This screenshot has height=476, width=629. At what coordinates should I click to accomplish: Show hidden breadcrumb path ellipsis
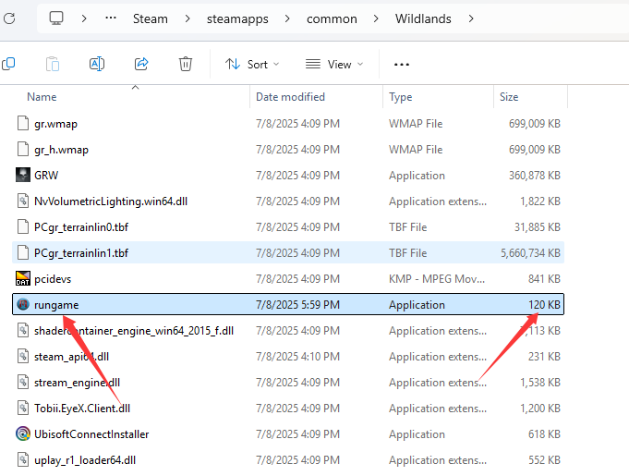[111, 18]
